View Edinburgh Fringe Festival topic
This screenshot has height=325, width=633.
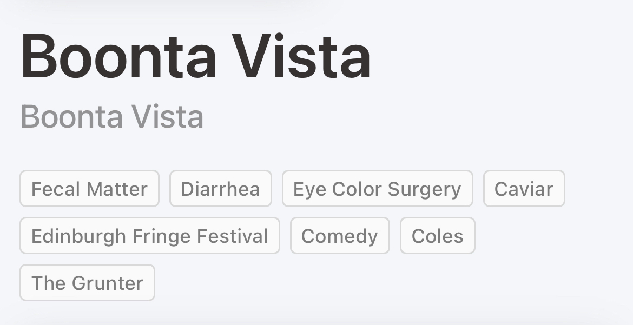[149, 236]
